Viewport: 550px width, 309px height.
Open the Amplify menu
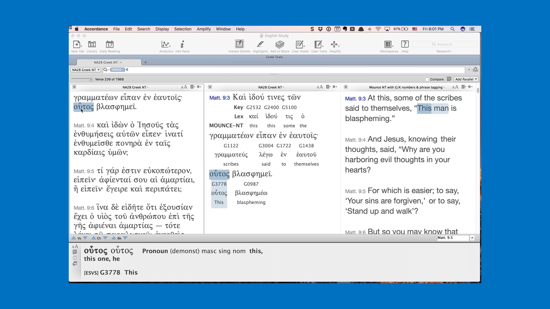(203, 29)
